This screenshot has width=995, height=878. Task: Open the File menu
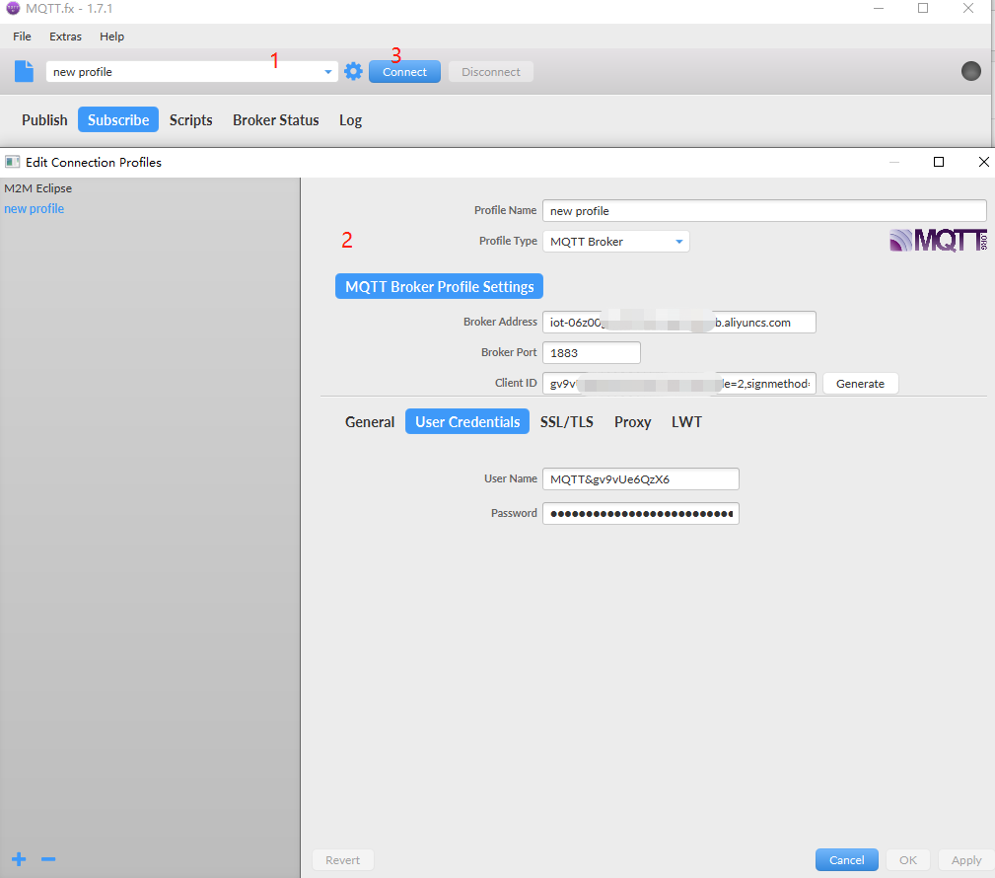click(x=22, y=37)
